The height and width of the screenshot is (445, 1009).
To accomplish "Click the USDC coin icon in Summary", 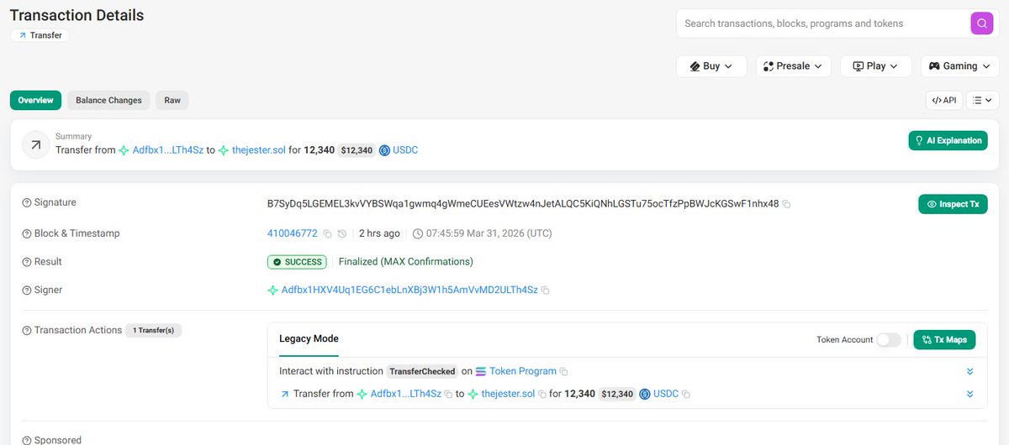I will point(384,150).
